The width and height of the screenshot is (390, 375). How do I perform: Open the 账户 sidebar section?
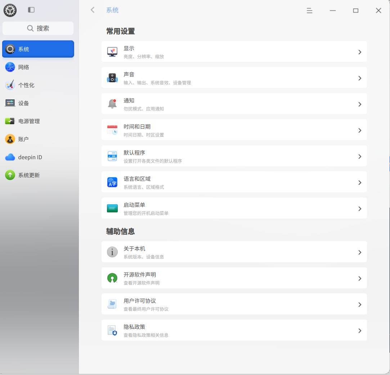pyautogui.click(x=38, y=139)
